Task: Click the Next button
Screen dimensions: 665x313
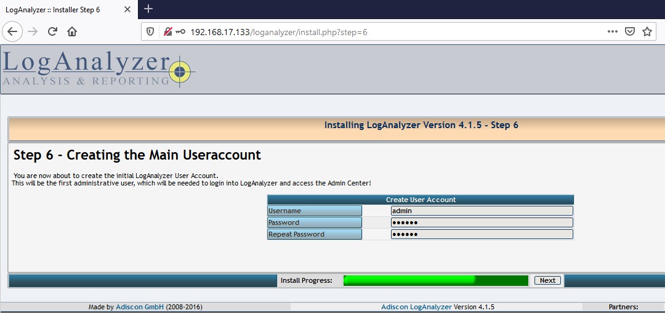Action: click(547, 280)
